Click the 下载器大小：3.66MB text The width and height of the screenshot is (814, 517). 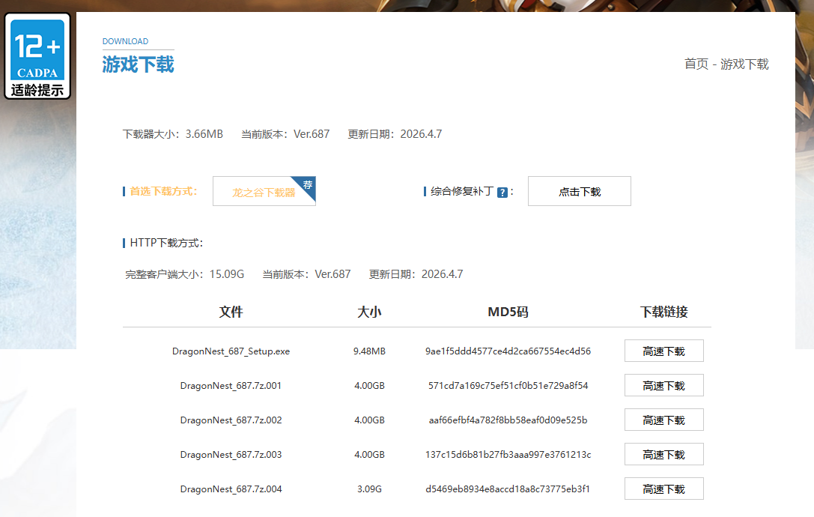coord(173,134)
